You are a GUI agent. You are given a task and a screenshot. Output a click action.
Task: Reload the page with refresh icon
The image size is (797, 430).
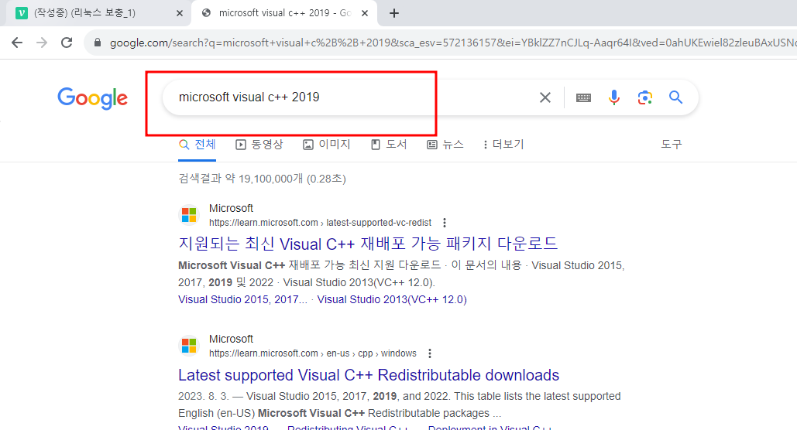tap(67, 43)
